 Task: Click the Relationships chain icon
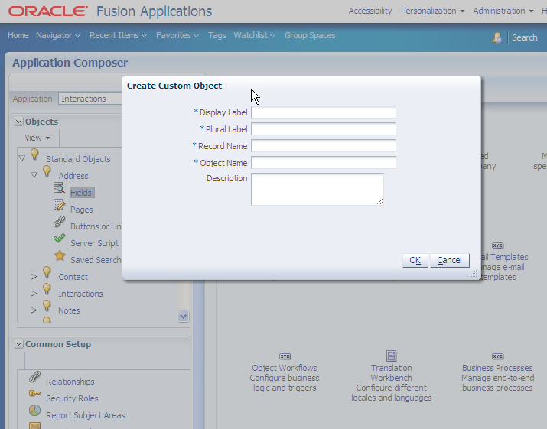pyautogui.click(x=35, y=377)
